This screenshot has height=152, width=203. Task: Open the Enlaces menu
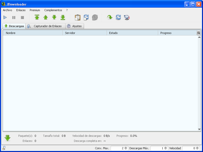(x=21, y=10)
